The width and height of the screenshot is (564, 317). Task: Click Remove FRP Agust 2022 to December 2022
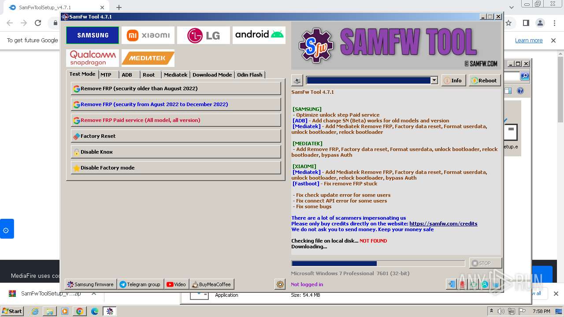176,104
